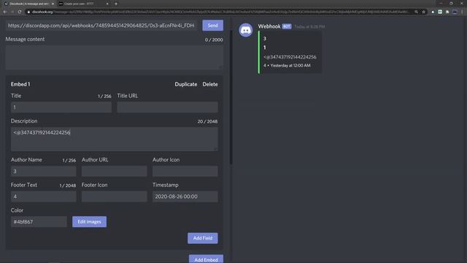467x263 pixels.
Task: Delete Embed 1
Action: [x=210, y=85]
